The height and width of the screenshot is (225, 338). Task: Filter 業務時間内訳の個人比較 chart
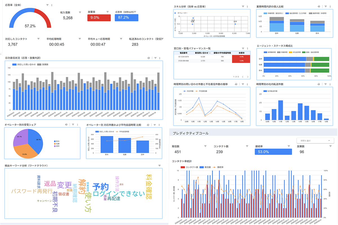(325, 6)
